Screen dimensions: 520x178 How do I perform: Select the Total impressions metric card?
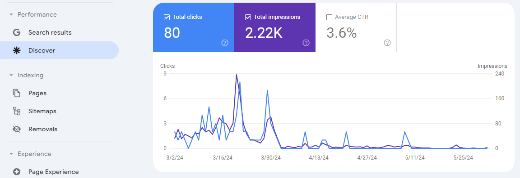point(275,27)
